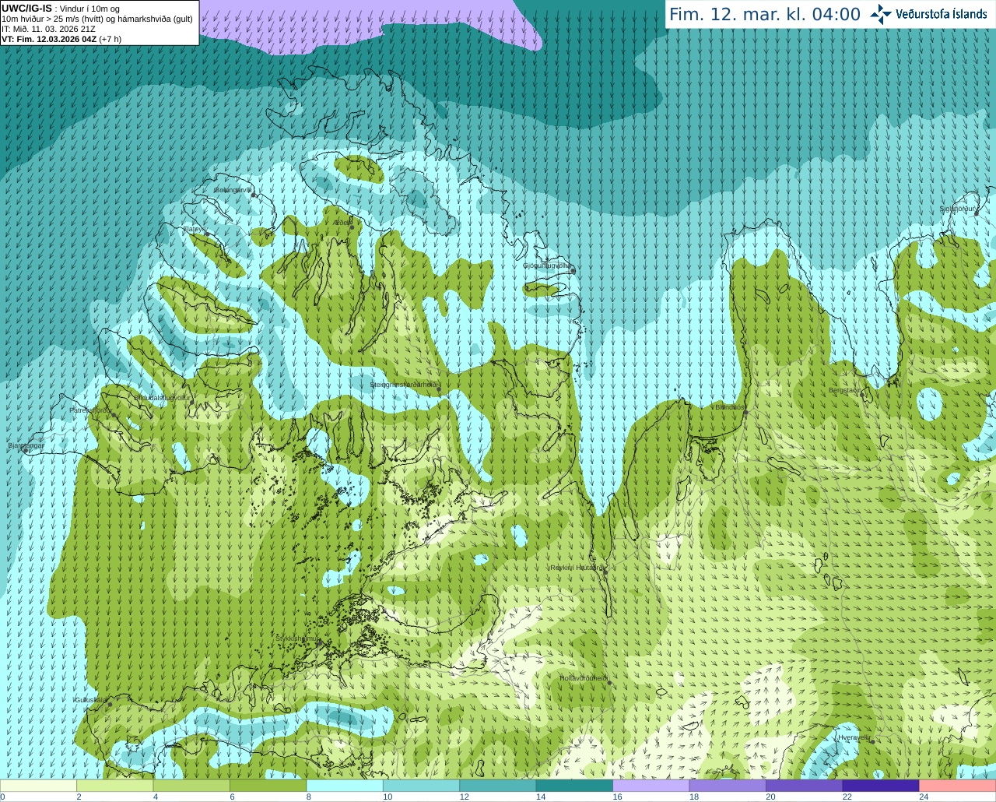Pick the medium green 4–6 legend swatch

pos(191,786)
